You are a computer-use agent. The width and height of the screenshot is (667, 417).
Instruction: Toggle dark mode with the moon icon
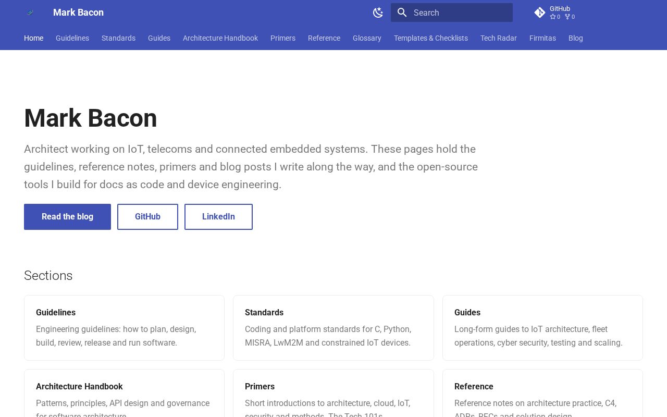[378, 13]
